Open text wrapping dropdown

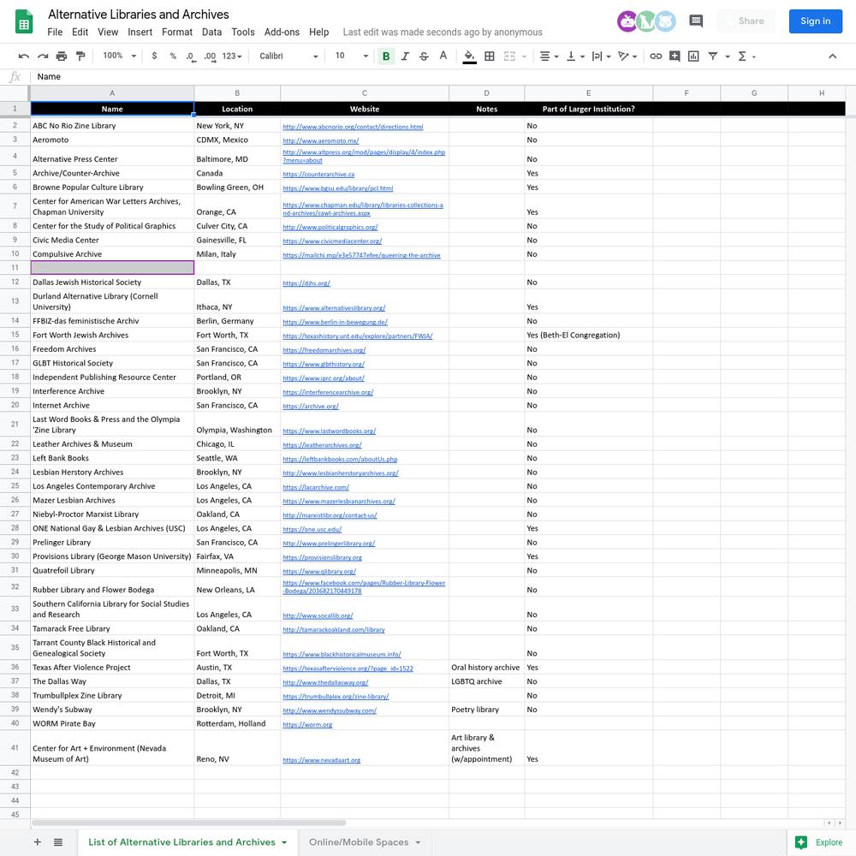tap(601, 56)
